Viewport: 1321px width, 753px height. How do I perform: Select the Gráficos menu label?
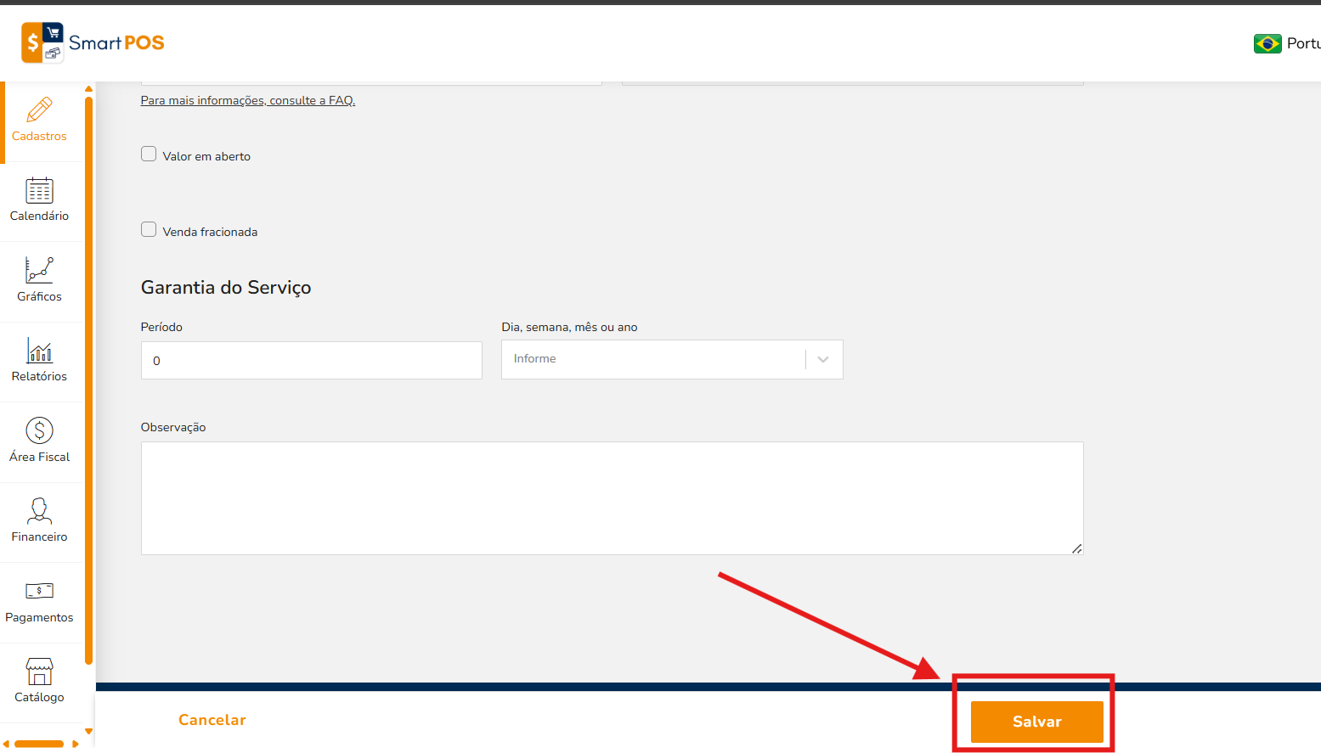pyautogui.click(x=39, y=297)
